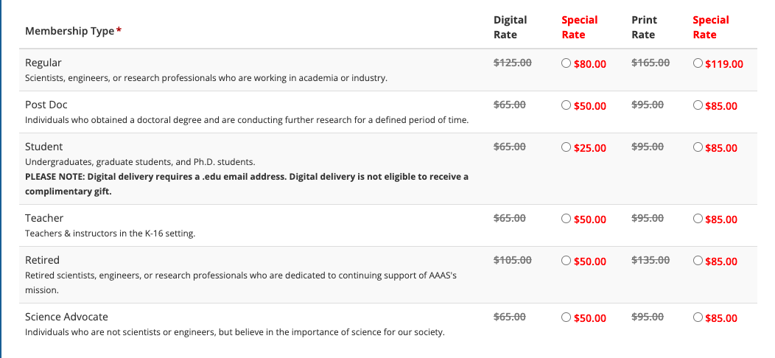Click the crossed-out $125.00 Regular digital rate

(x=513, y=63)
